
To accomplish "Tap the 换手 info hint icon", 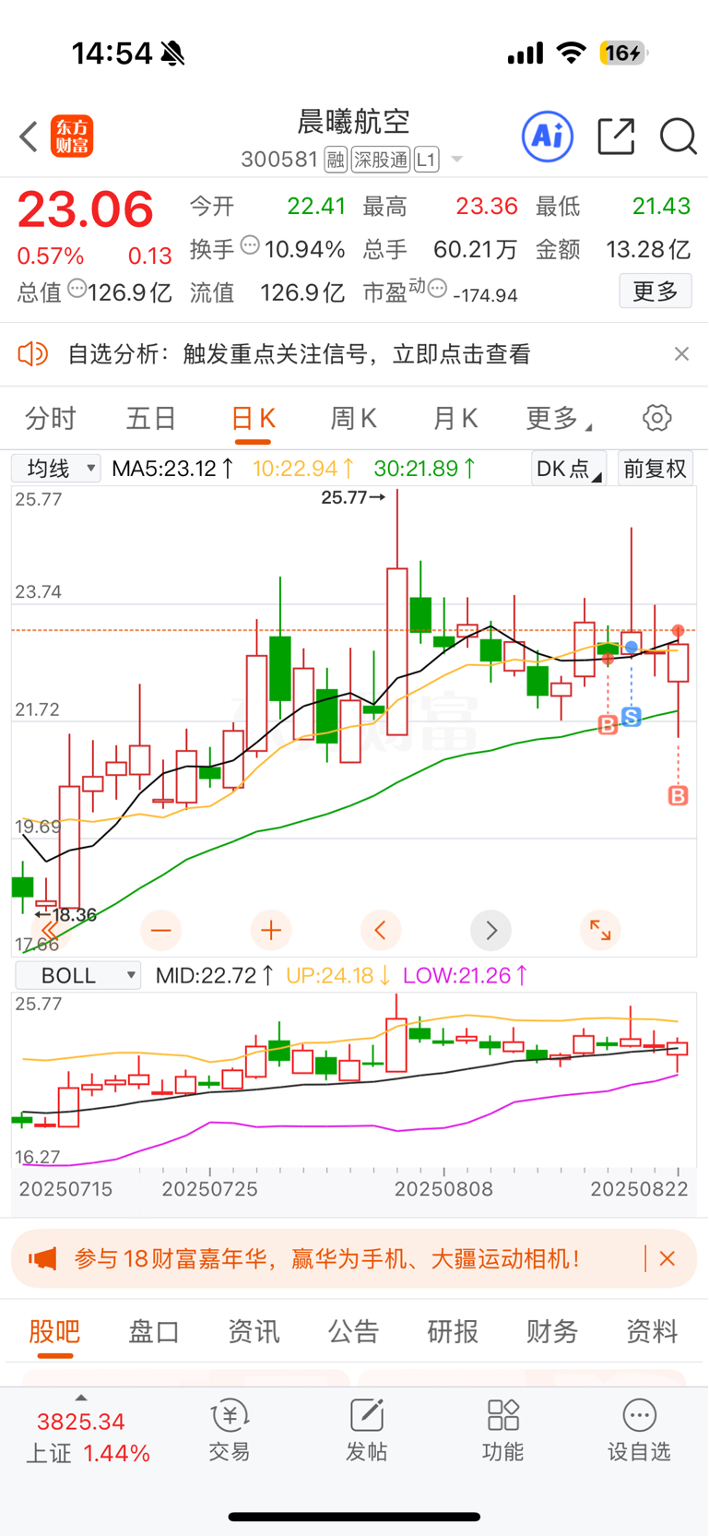I will point(250,245).
